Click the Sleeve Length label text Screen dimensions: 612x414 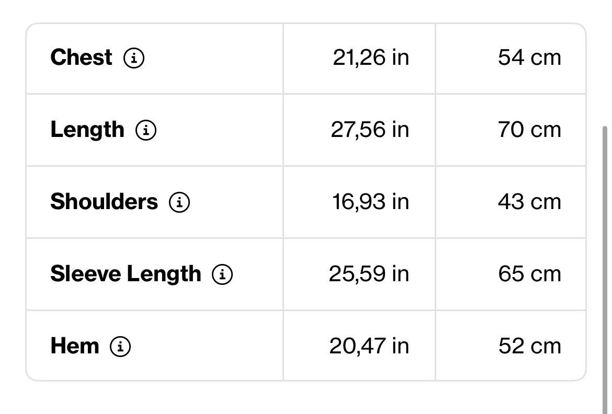click(x=126, y=273)
